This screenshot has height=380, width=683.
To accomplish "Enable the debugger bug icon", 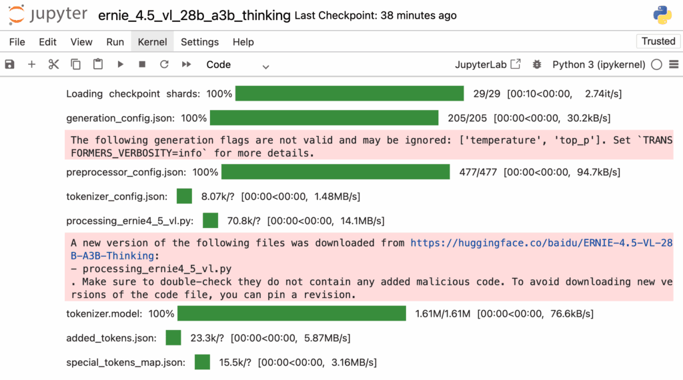I will (x=537, y=65).
